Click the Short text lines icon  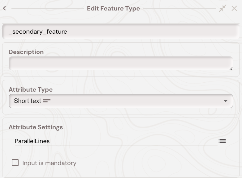(46, 101)
